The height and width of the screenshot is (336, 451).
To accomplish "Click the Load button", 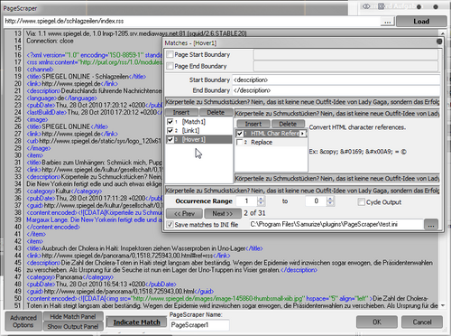I will coord(421,22).
